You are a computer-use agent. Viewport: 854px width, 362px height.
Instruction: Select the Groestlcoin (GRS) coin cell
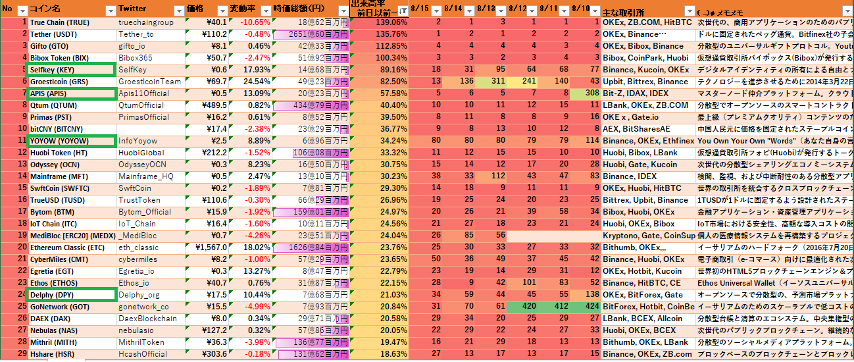click(x=72, y=82)
